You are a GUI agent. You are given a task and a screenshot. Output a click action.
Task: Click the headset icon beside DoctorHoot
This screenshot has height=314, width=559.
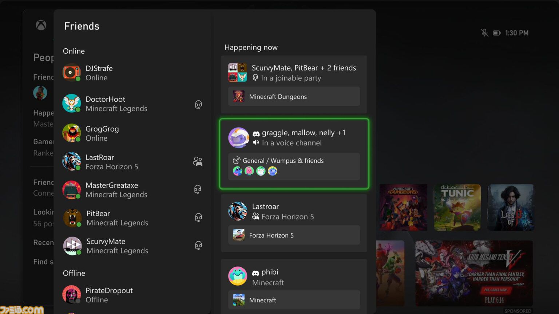click(x=198, y=105)
